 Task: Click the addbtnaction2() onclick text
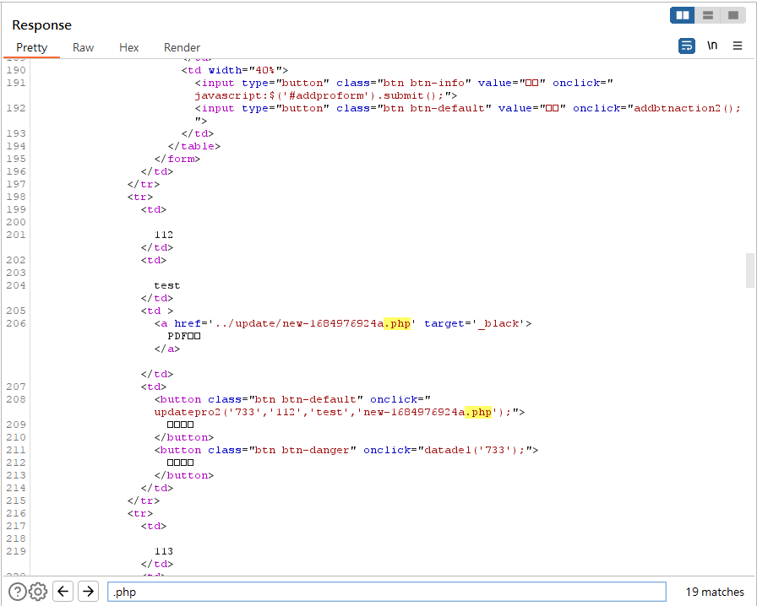(687, 109)
